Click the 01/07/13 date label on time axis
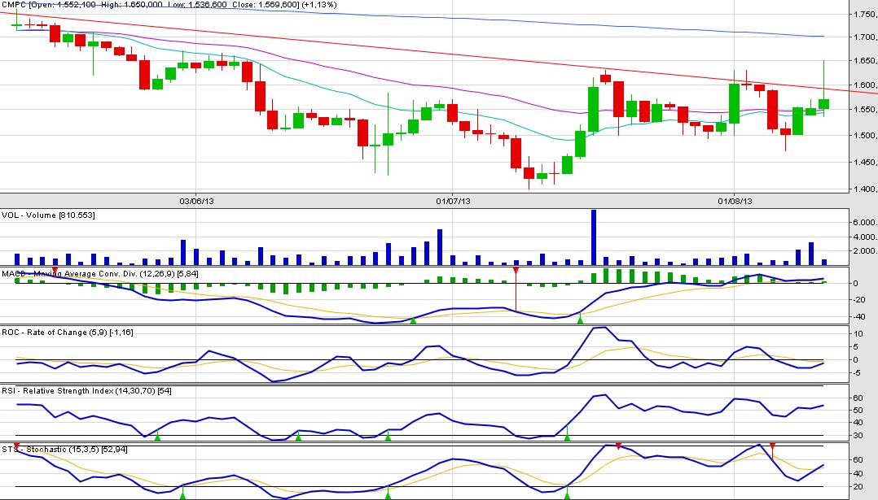Screen dimensions: 878x500 [452, 199]
